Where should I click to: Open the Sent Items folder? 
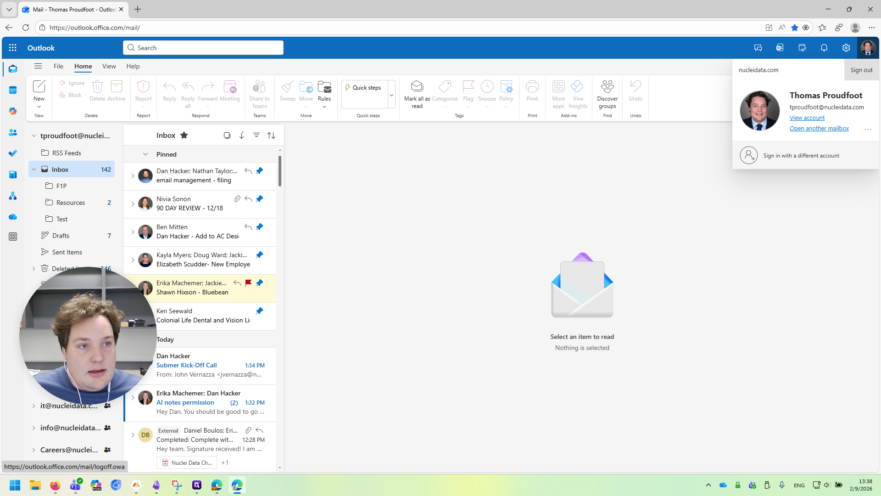72,252
